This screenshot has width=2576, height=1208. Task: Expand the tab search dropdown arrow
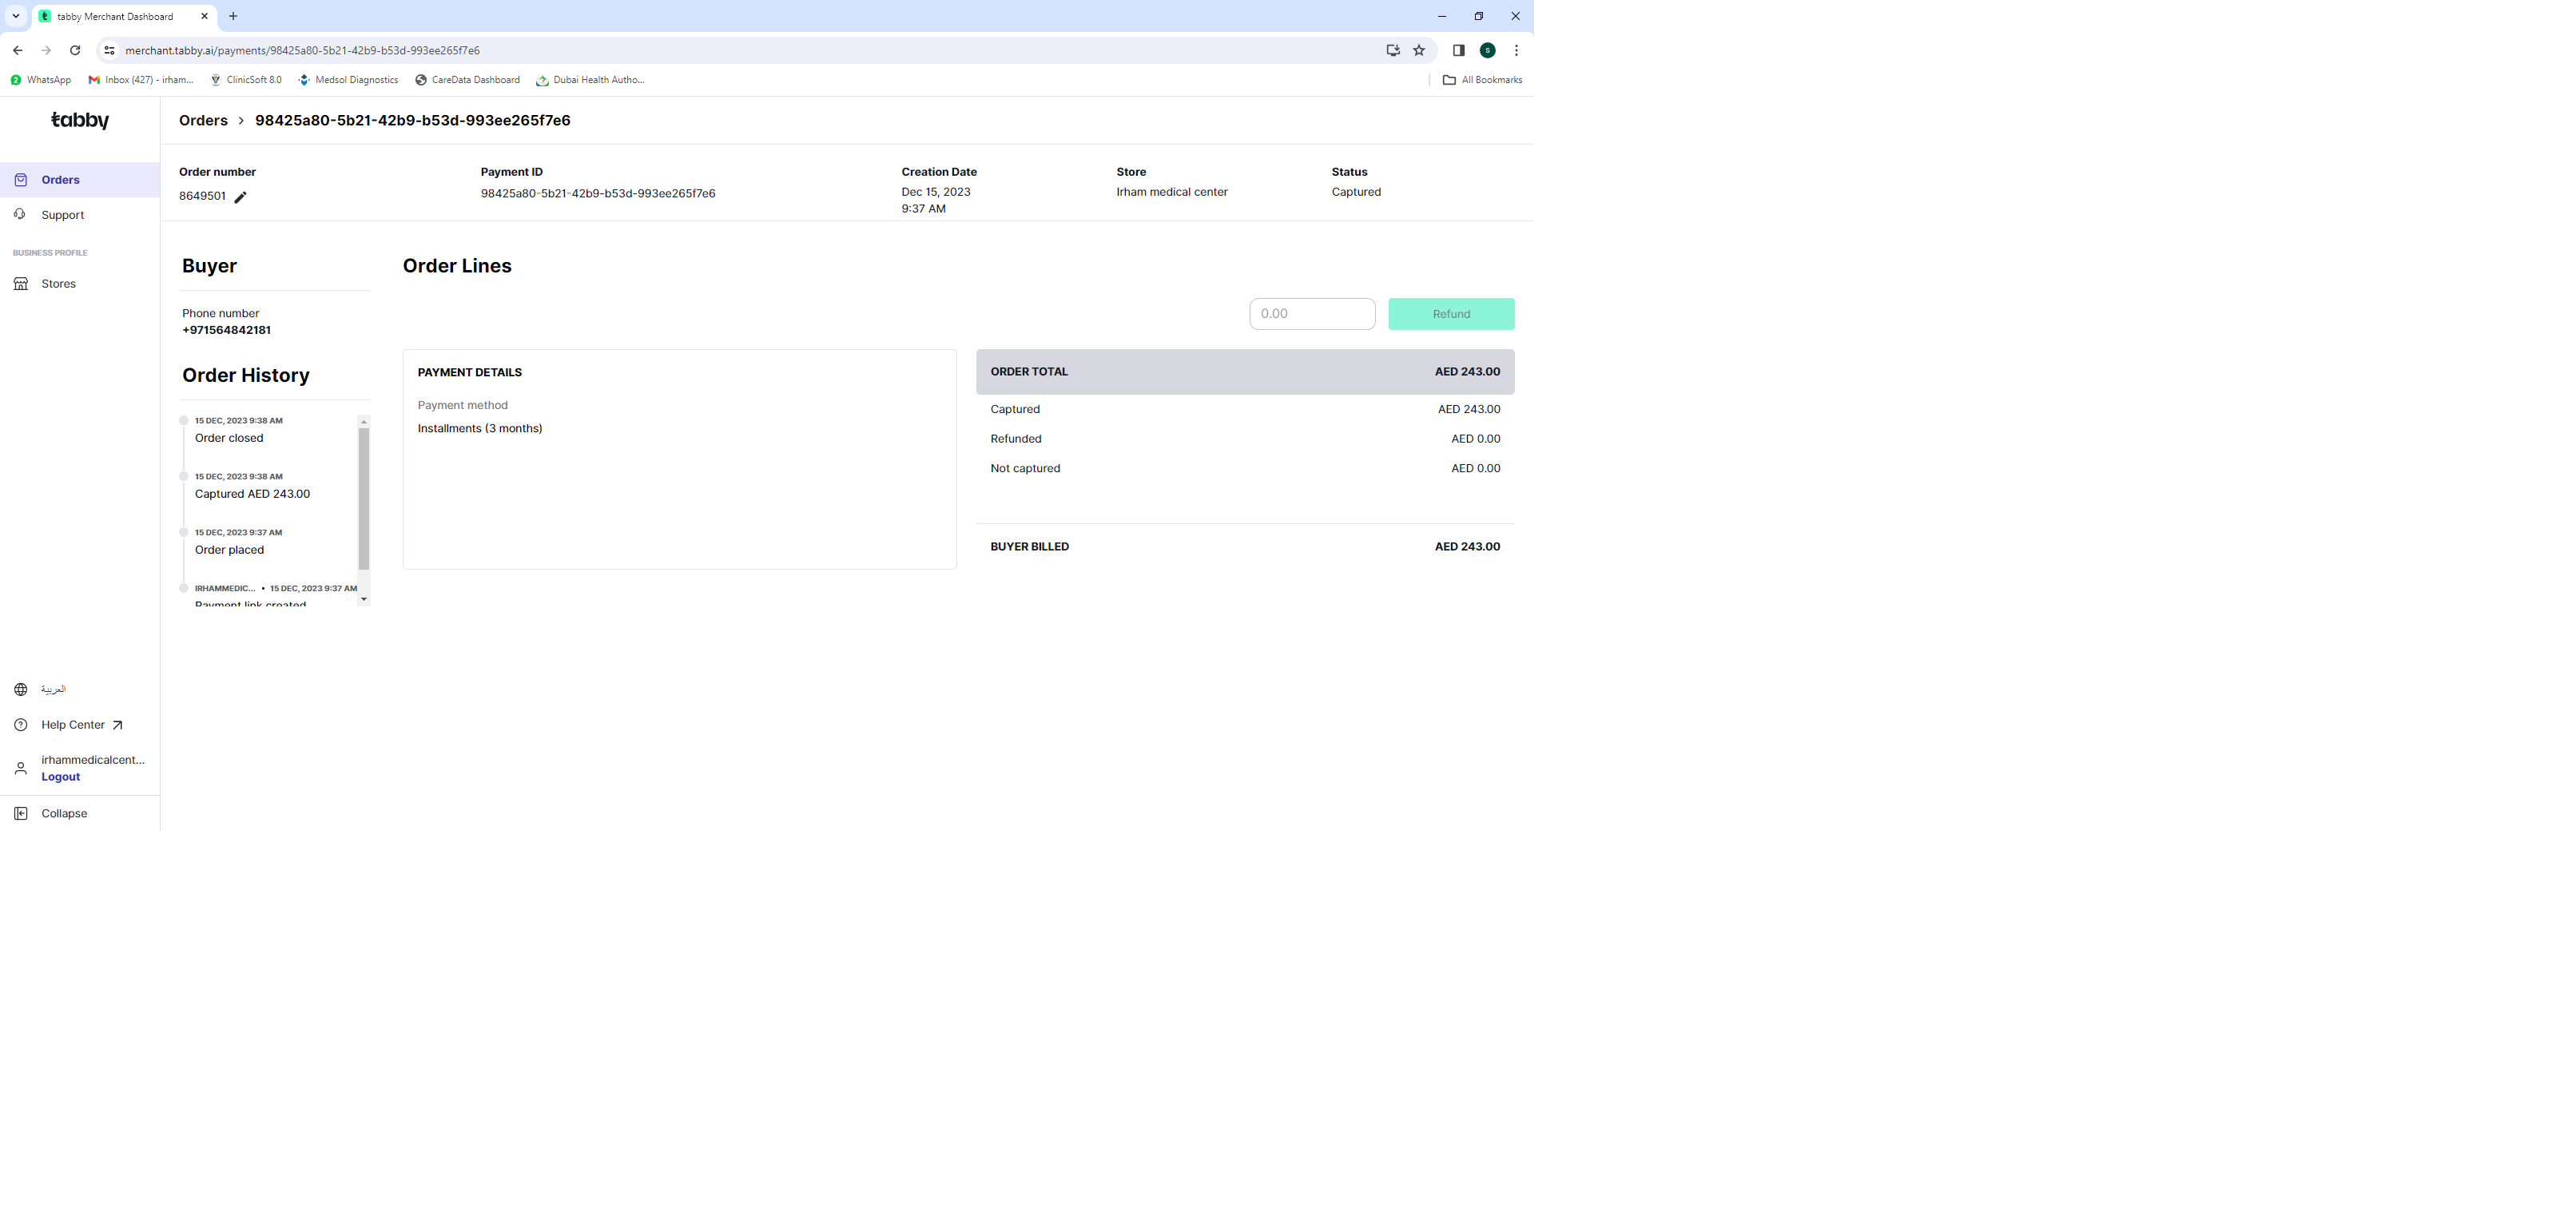[x=16, y=16]
